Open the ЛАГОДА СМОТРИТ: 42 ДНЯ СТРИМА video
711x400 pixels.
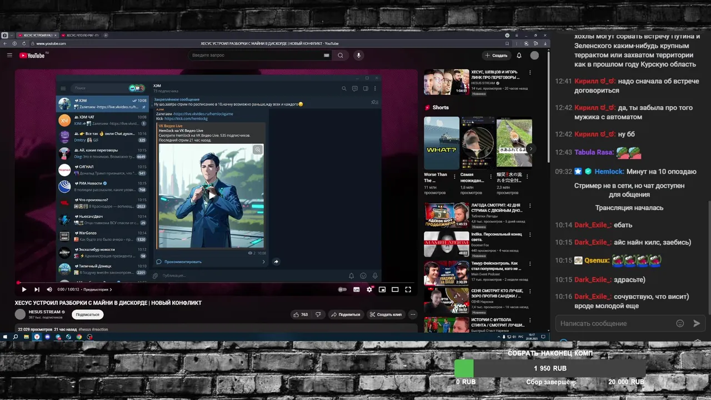click(x=447, y=216)
